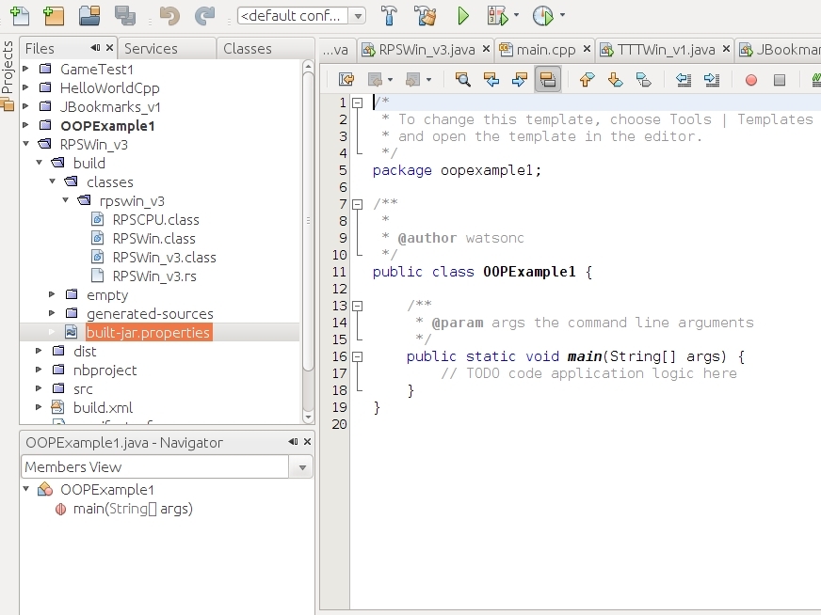Expand the dist folder

pyautogui.click(x=39, y=351)
